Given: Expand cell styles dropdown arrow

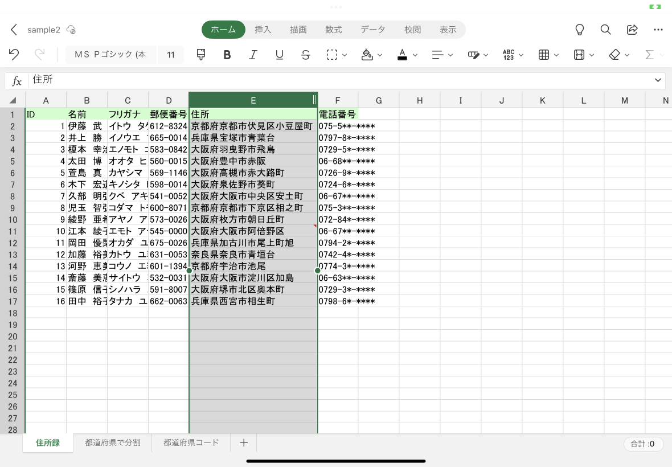Looking at the screenshot, I should pos(486,55).
